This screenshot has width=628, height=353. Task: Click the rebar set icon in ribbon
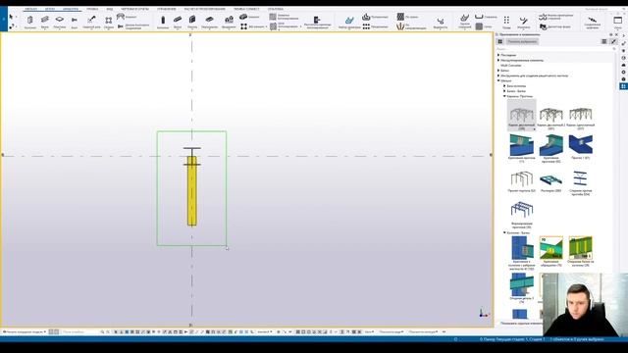coord(349,22)
